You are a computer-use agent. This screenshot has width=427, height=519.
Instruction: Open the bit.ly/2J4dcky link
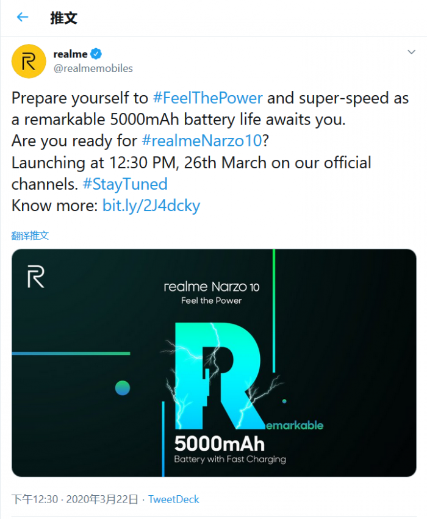coord(151,206)
